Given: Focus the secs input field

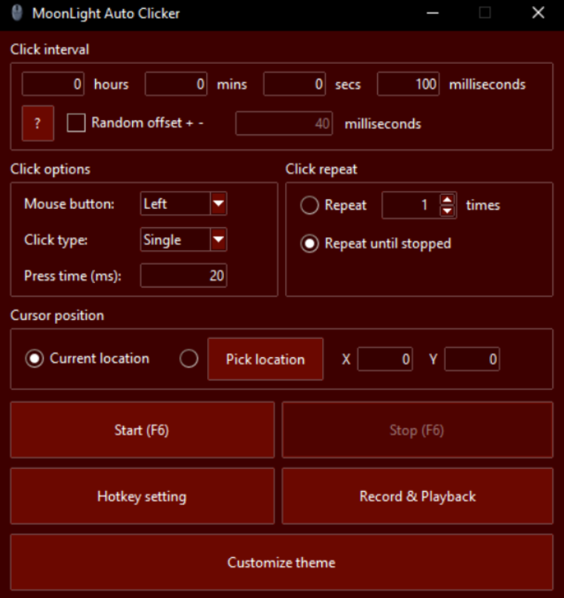Looking at the screenshot, I should pyautogui.click(x=295, y=84).
